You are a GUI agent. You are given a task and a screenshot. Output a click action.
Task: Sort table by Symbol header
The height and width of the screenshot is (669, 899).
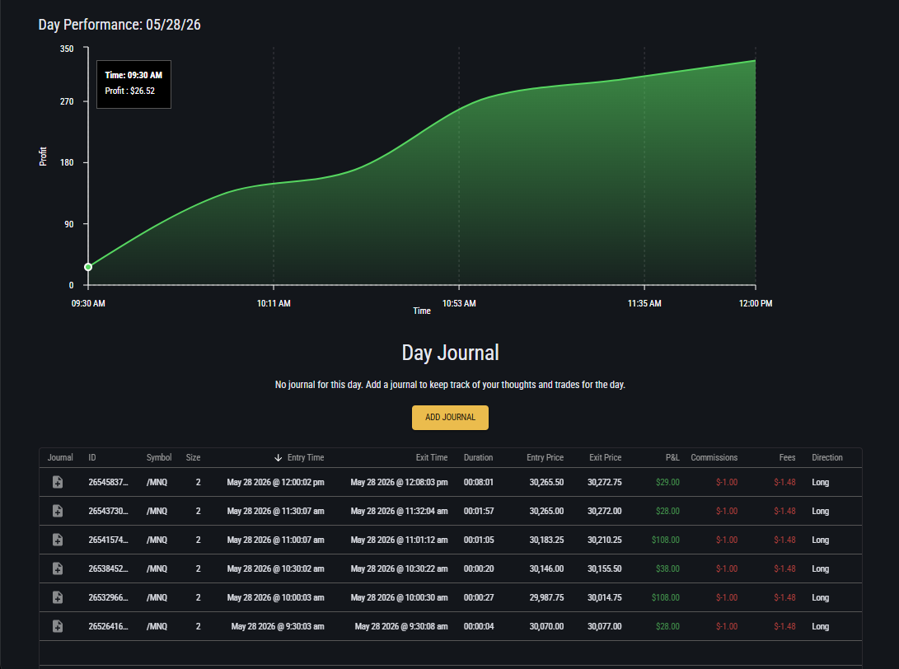click(x=159, y=457)
